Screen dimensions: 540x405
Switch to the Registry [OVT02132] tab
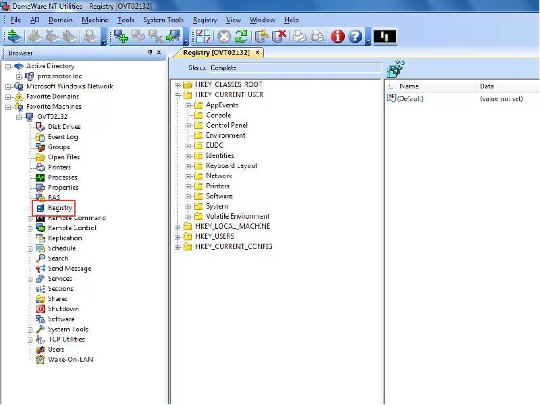(216, 53)
